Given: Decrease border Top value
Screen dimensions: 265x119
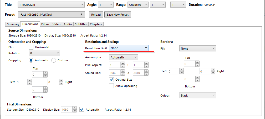Looking at the screenshot, I should (197, 65).
